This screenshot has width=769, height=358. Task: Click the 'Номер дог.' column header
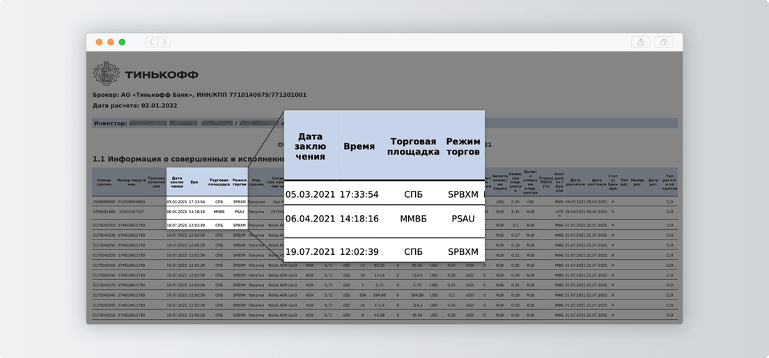pyautogui.click(x=637, y=182)
